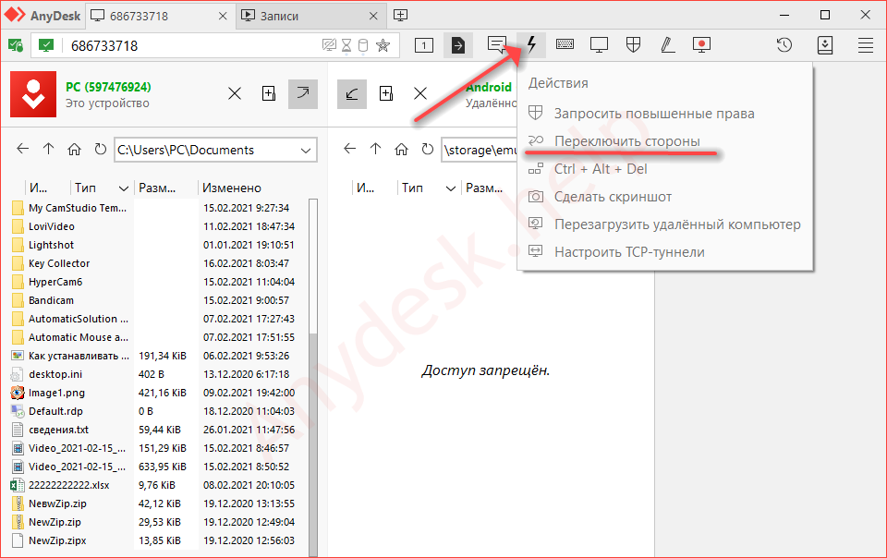Click the permissions shield icon
Viewport: 887px width, 558px height.
click(x=634, y=44)
